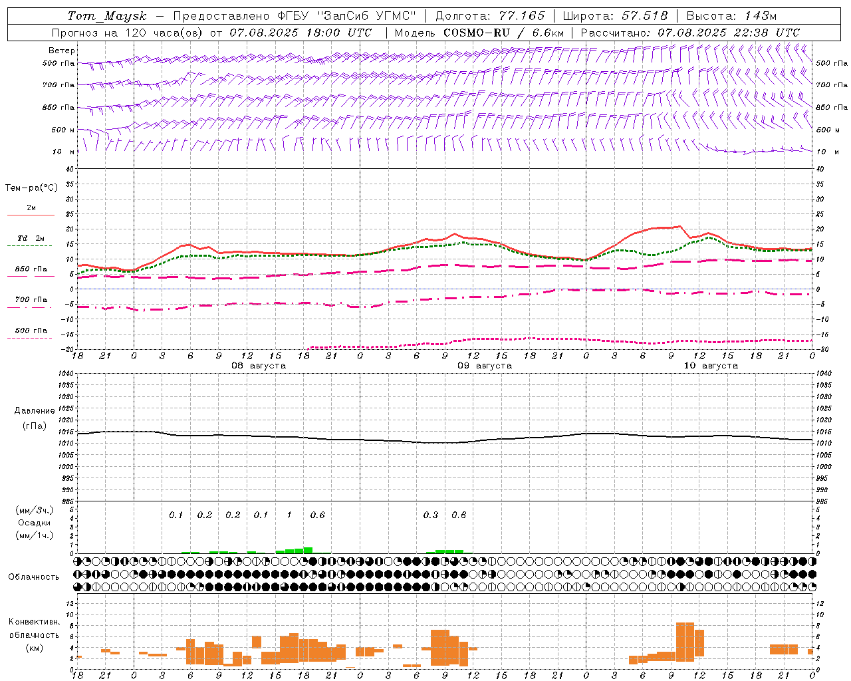Click the (км) unit label under облачность

click(35, 648)
